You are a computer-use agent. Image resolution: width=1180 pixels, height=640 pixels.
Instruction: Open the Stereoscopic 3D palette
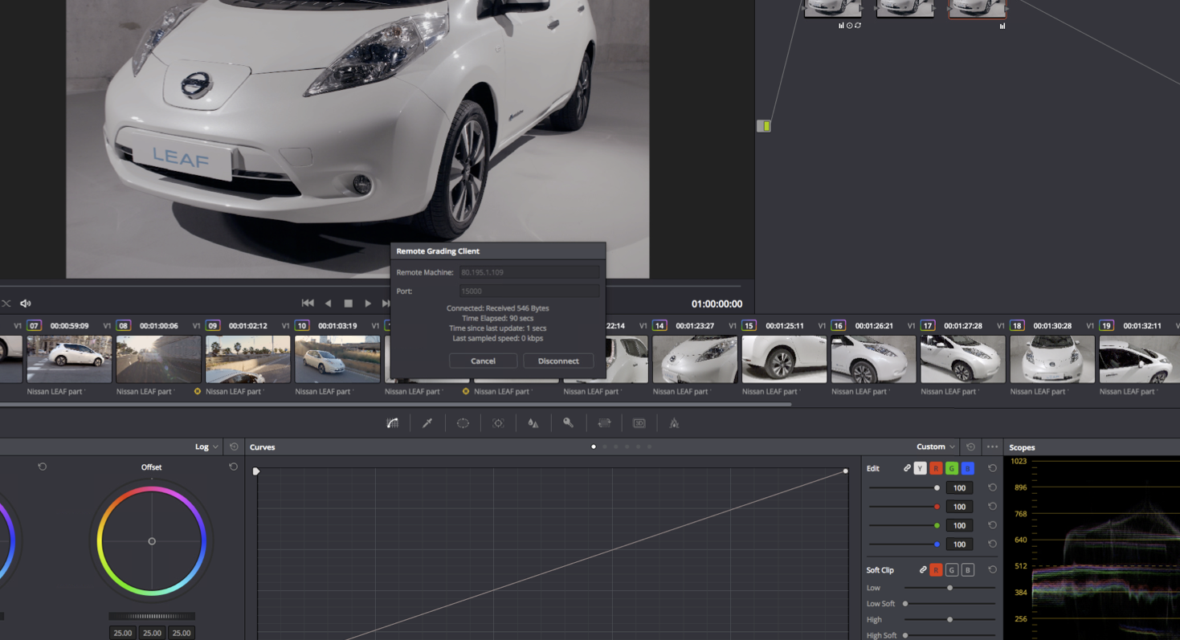639,423
